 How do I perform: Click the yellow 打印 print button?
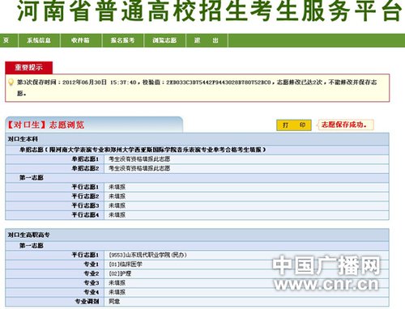[x=294, y=125]
